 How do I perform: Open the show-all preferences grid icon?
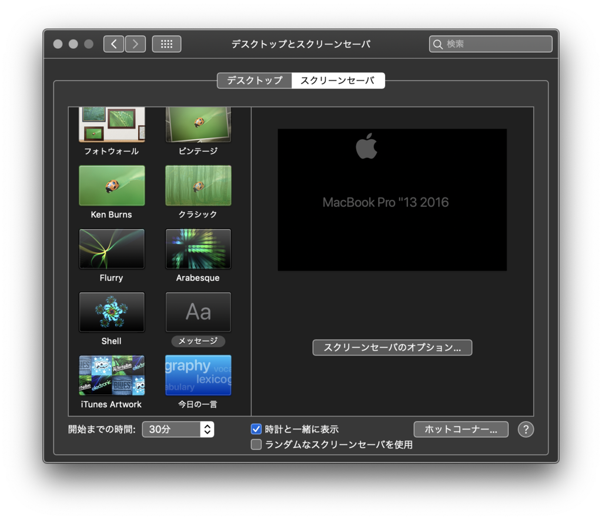click(x=166, y=43)
